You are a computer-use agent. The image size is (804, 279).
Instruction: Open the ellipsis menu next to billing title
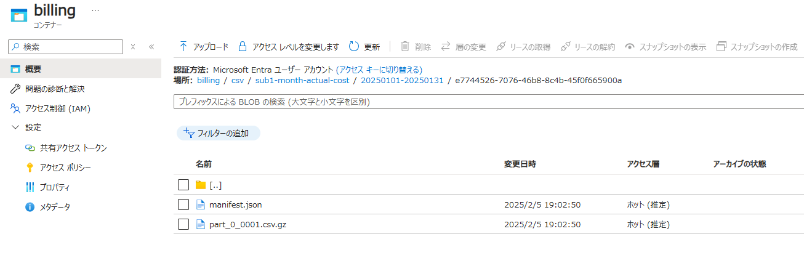[x=95, y=10]
